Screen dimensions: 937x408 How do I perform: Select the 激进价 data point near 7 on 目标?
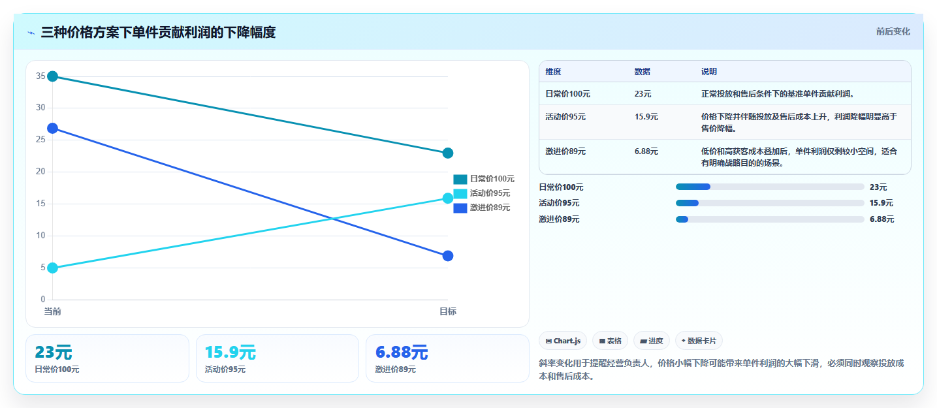tap(448, 256)
